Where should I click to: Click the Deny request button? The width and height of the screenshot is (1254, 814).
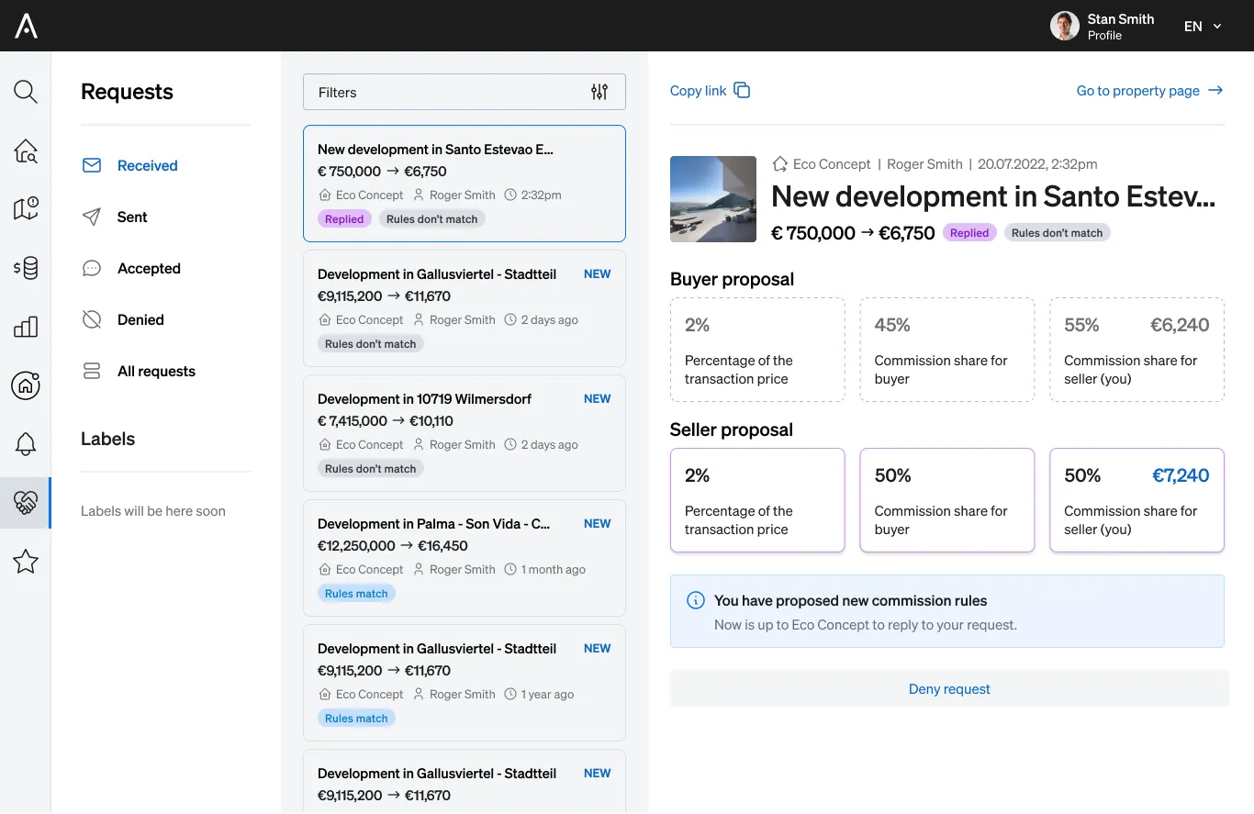tap(949, 689)
